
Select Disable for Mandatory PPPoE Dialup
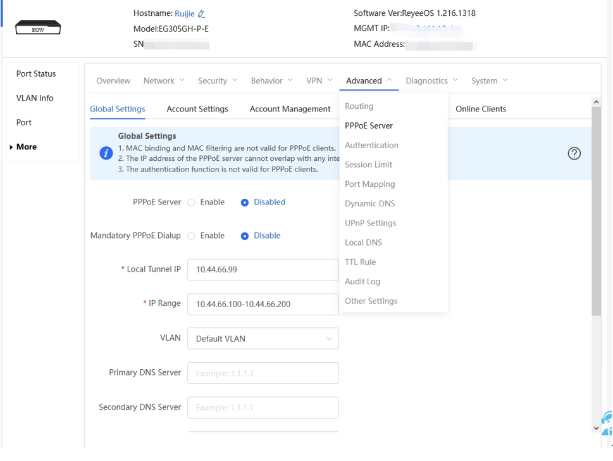[245, 236]
